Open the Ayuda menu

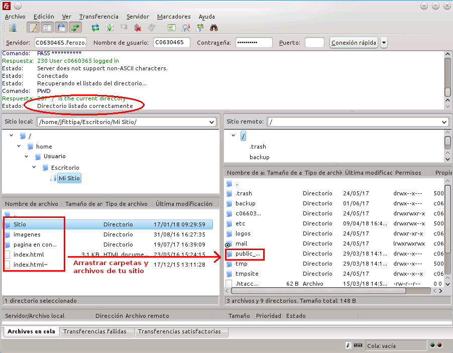click(x=206, y=17)
